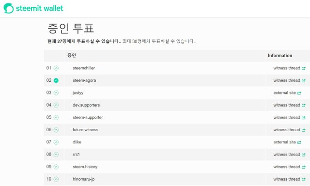The height and width of the screenshot is (186, 310).
Task: Open hinomaru-jp witness profile
Action: click(83, 179)
